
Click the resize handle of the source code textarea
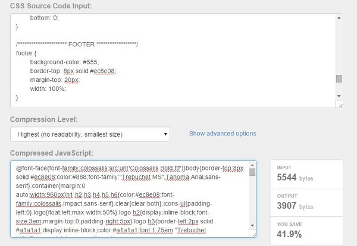pyautogui.click(x=339, y=105)
